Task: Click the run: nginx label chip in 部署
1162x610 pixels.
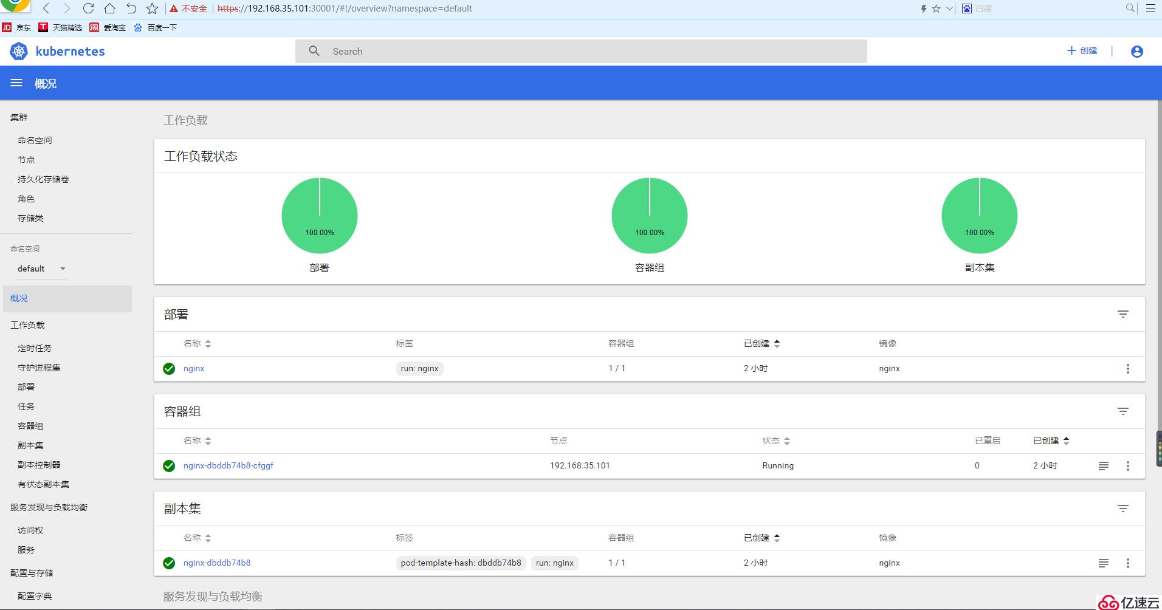Action: [419, 368]
